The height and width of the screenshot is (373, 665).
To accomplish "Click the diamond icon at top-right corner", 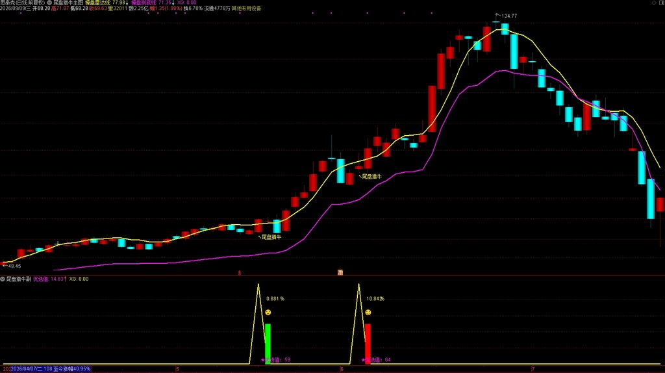I will pos(653,3).
